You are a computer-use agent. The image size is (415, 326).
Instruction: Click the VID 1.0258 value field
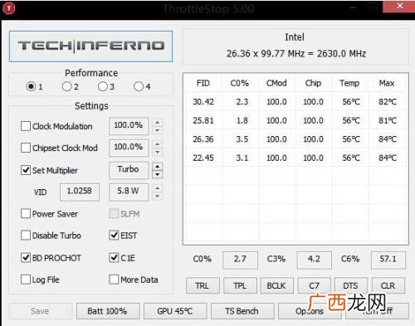pos(80,192)
